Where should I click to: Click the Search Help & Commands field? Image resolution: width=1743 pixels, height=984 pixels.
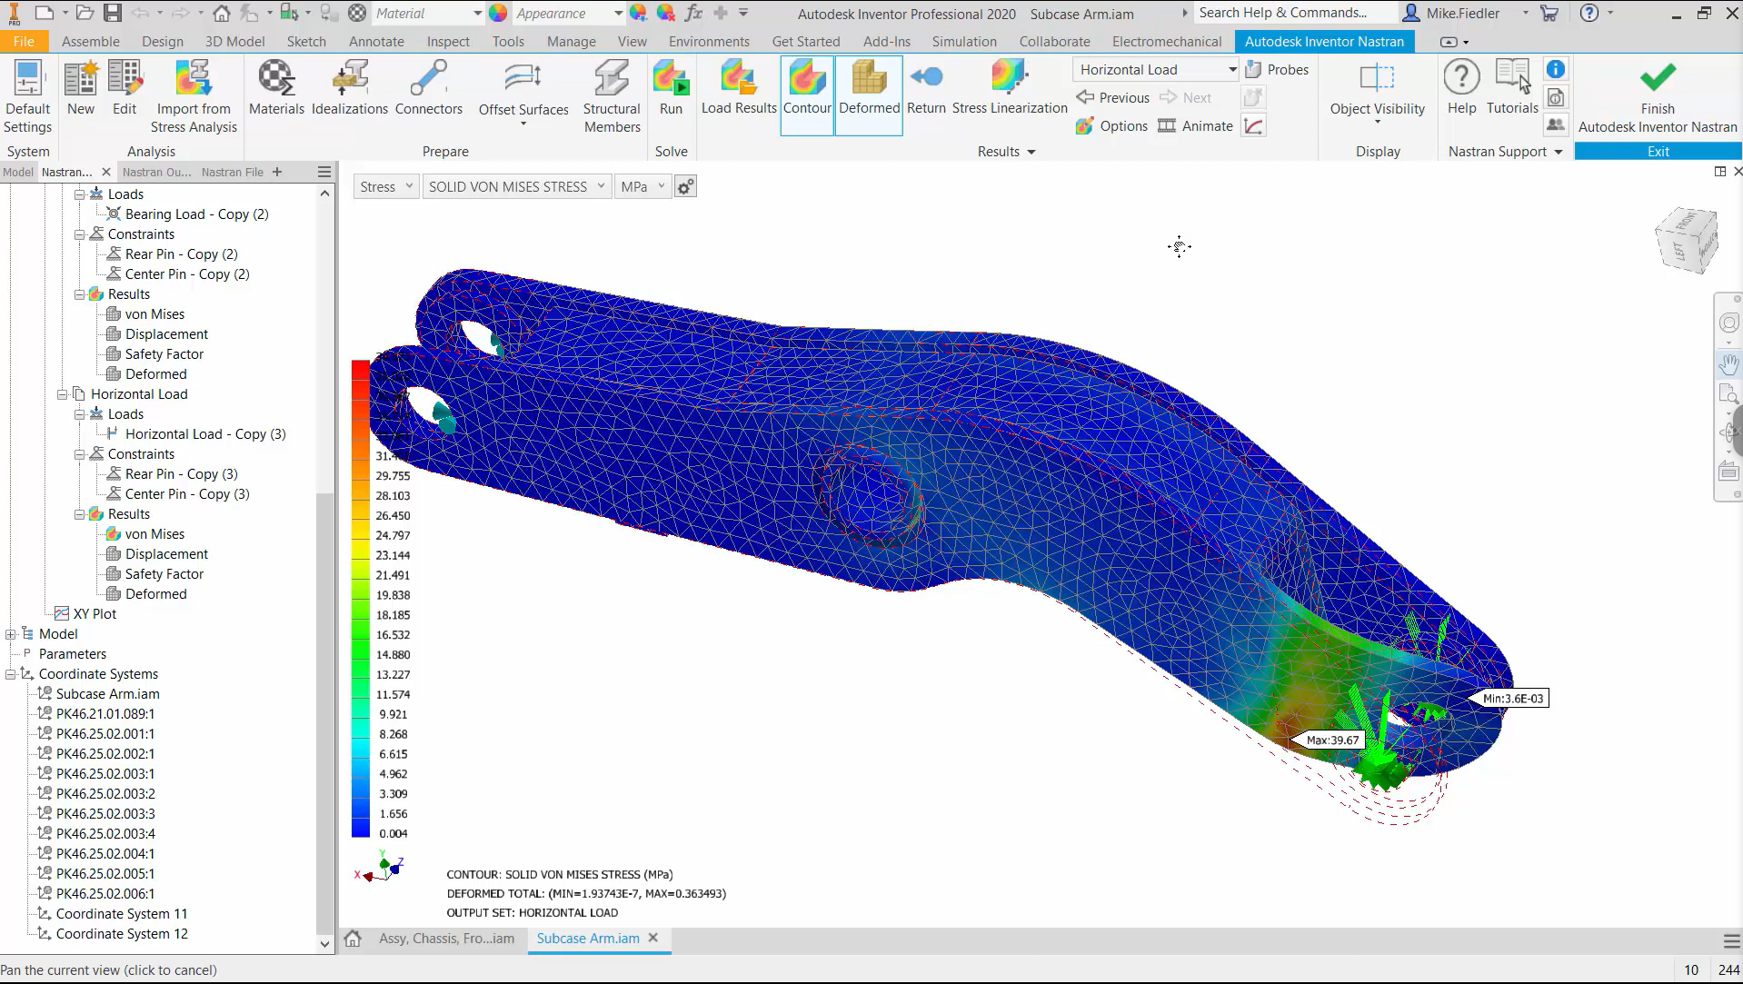tap(1294, 13)
